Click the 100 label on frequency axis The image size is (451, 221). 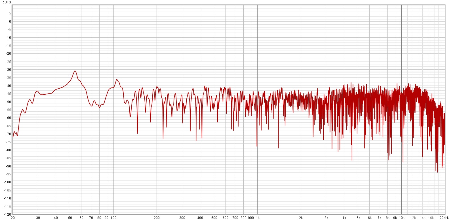point(113,218)
